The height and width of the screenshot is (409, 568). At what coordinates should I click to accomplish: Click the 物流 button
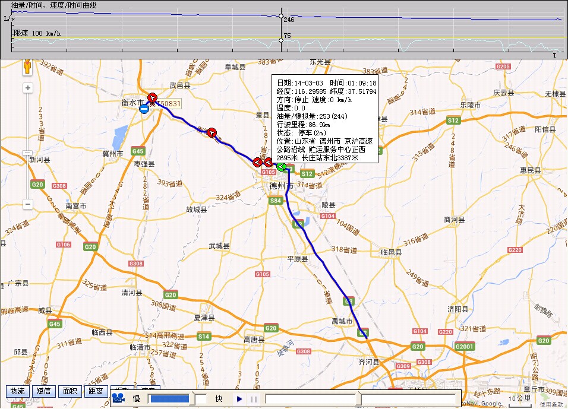[x=17, y=391]
